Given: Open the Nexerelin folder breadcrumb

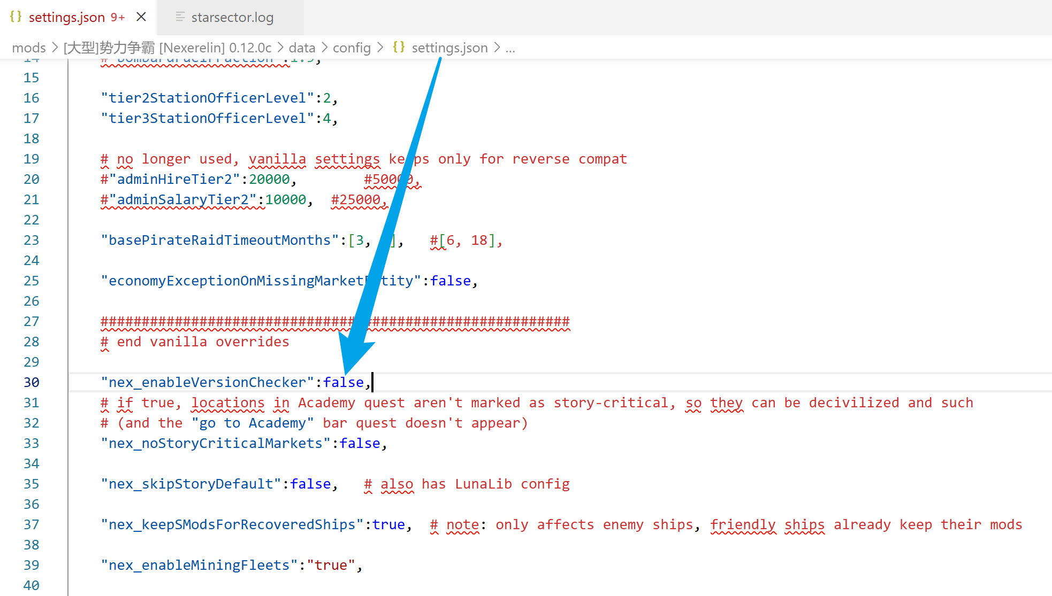Looking at the screenshot, I should [x=167, y=48].
